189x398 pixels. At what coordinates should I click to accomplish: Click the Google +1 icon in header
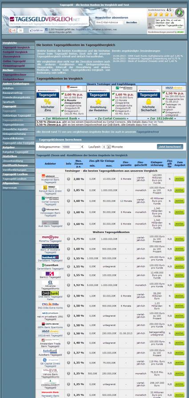[12, 30]
